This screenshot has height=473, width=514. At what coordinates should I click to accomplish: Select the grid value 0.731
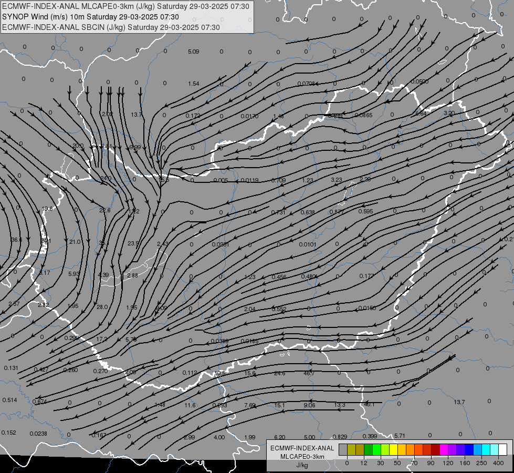pyautogui.click(x=278, y=212)
